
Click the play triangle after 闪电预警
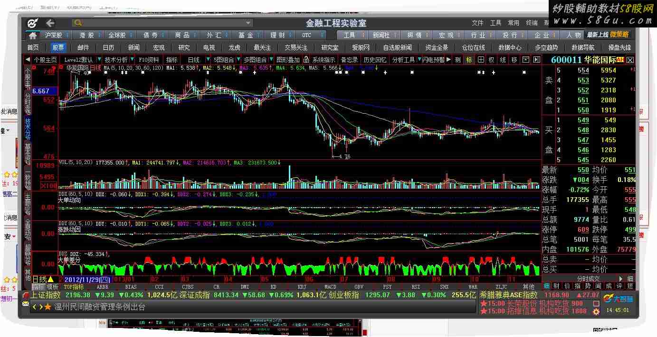tap(448, 60)
